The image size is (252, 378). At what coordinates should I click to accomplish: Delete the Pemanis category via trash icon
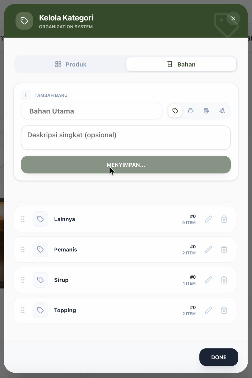(x=224, y=249)
